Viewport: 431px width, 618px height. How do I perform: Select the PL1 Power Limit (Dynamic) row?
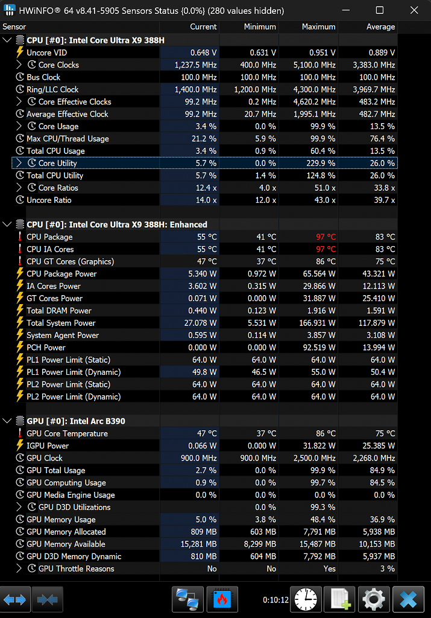205,372
